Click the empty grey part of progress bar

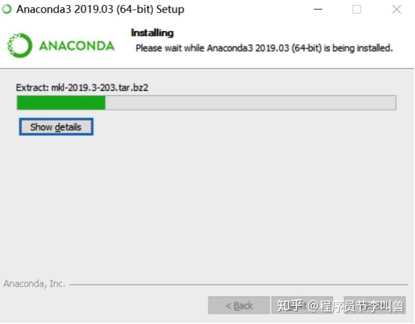click(251, 102)
